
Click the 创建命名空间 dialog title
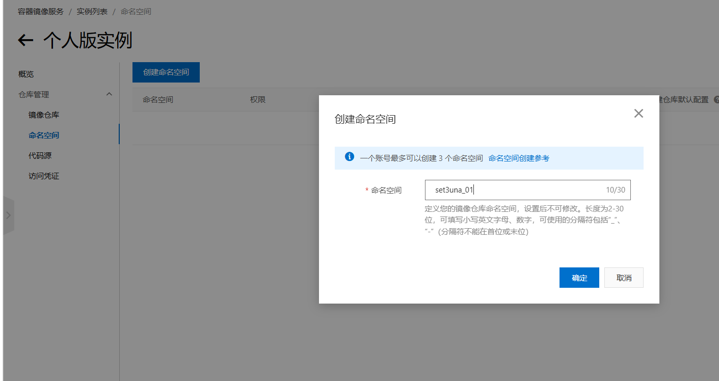[365, 119]
